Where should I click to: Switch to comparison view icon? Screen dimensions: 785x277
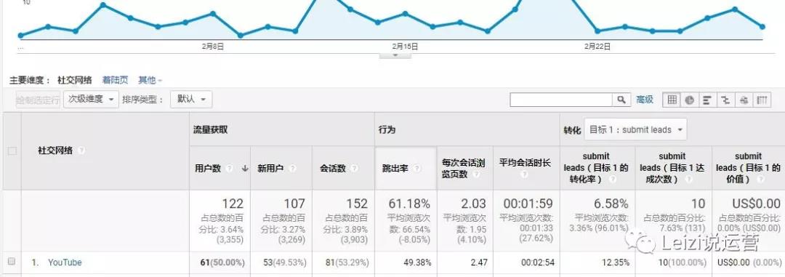coord(725,100)
